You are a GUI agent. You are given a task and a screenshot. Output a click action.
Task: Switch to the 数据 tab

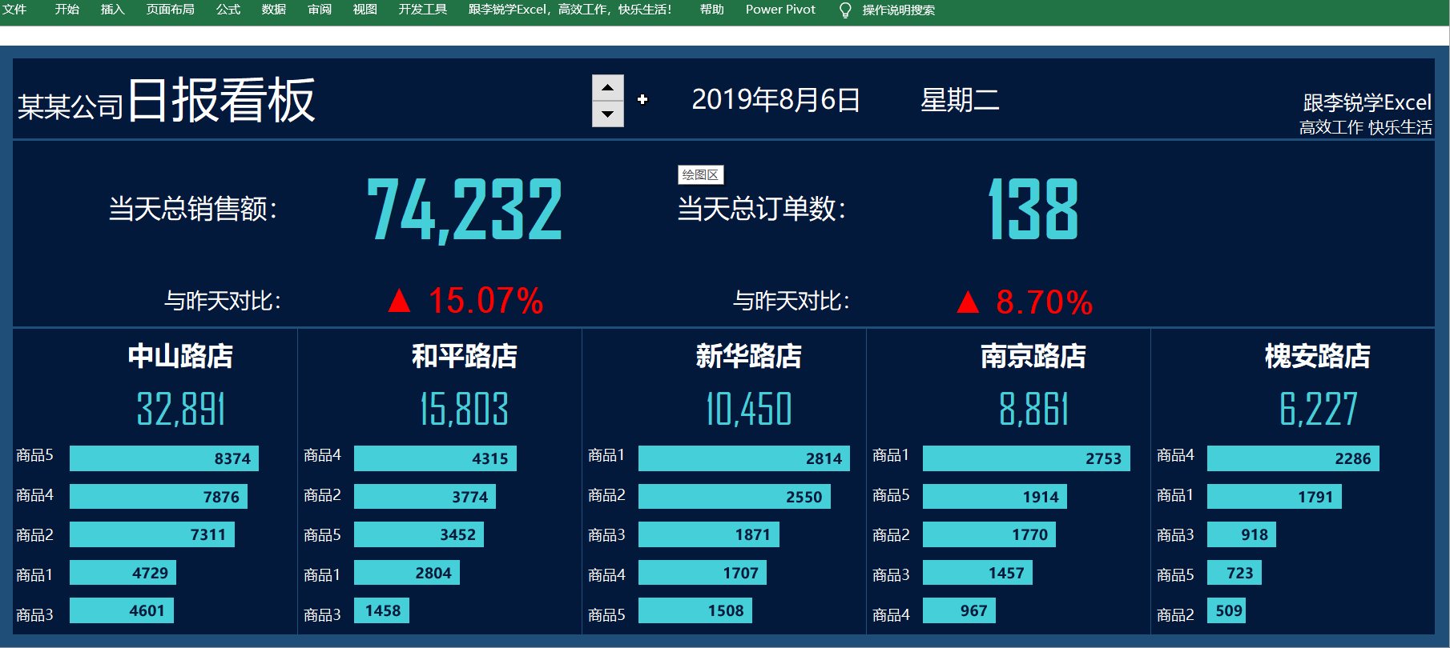pyautogui.click(x=274, y=10)
